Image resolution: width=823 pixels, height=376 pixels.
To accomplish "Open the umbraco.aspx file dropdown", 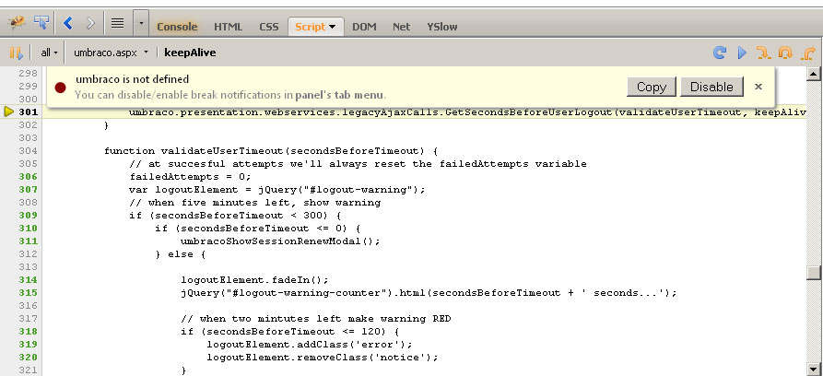I will tap(111, 53).
